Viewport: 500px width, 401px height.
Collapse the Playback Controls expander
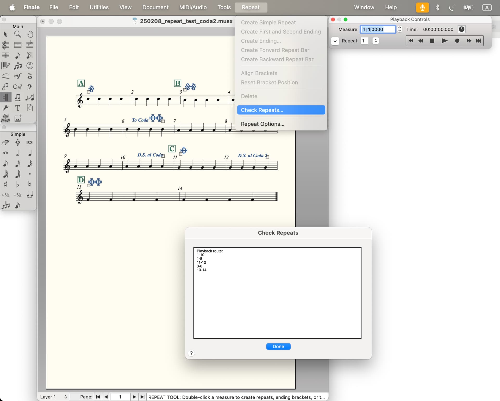tap(335, 41)
